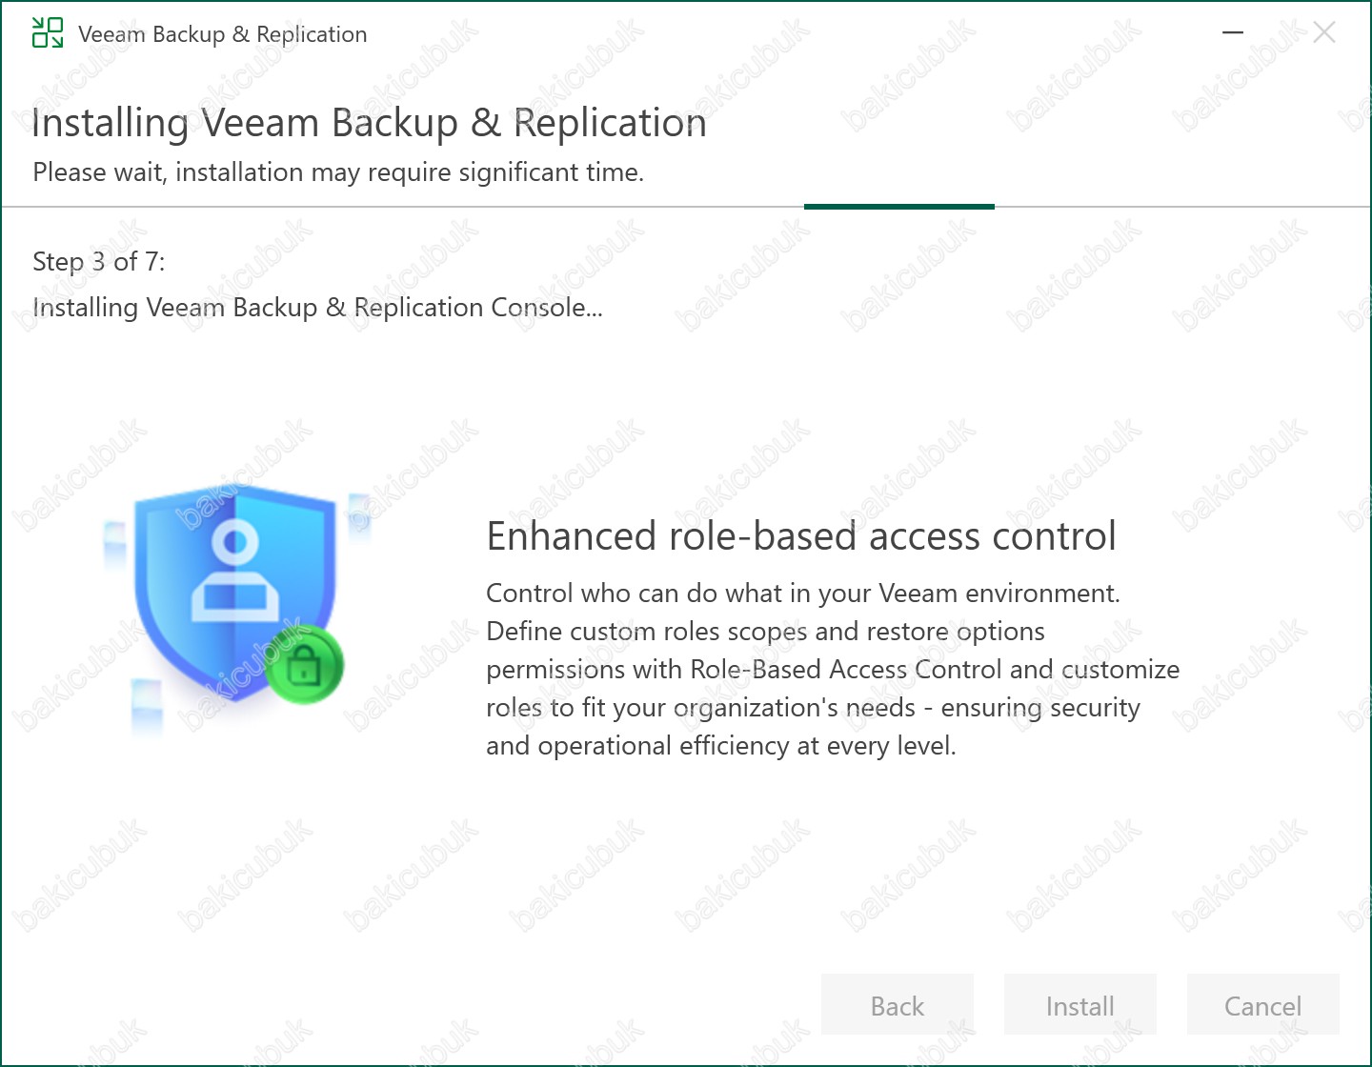Minimize the Veeam installer window
This screenshot has width=1372, height=1067.
[1233, 32]
